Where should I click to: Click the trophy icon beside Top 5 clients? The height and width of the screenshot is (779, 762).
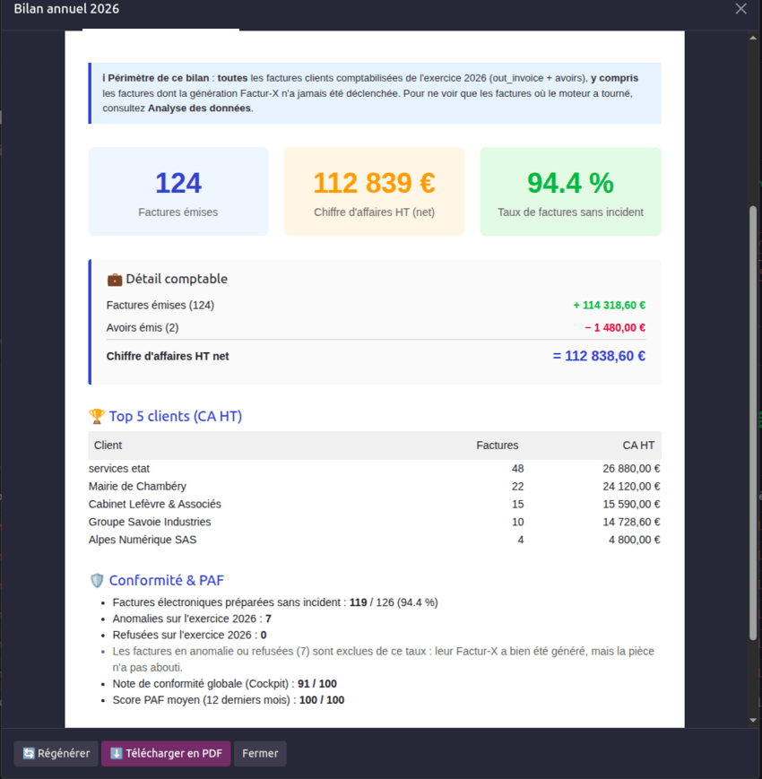(x=97, y=416)
